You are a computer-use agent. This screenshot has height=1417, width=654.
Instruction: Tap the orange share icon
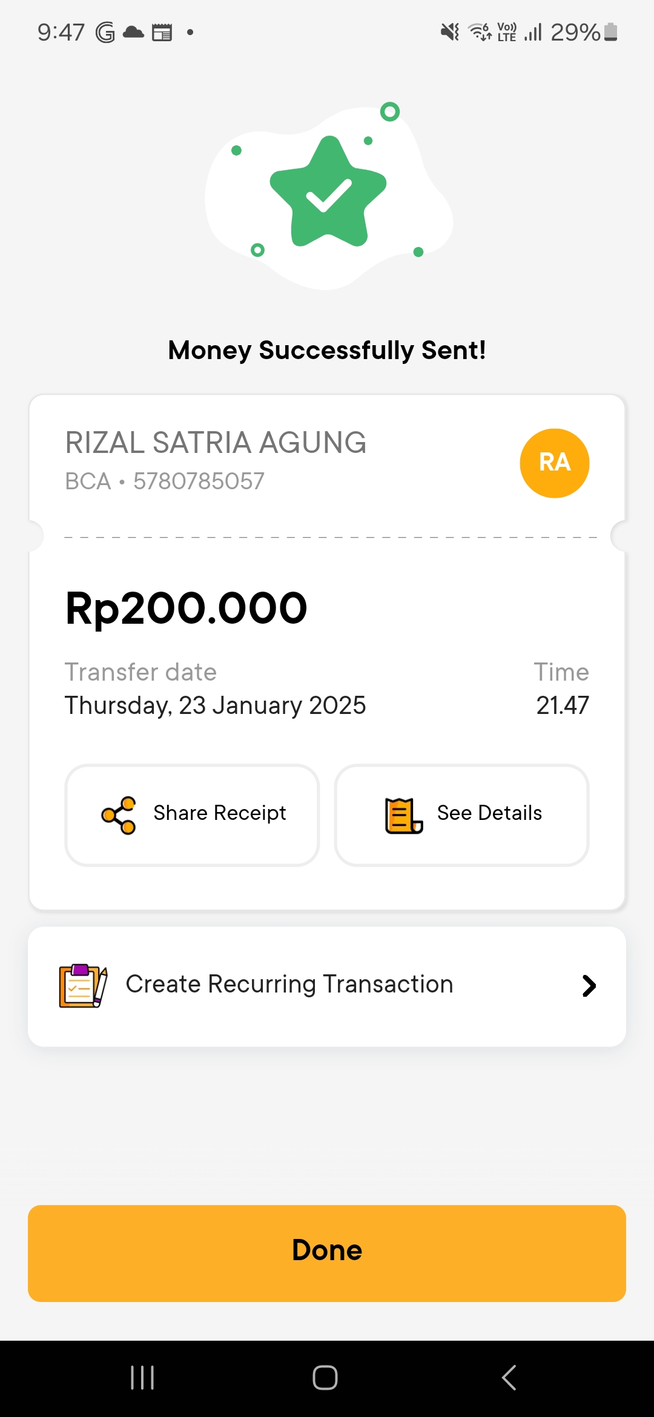(119, 815)
